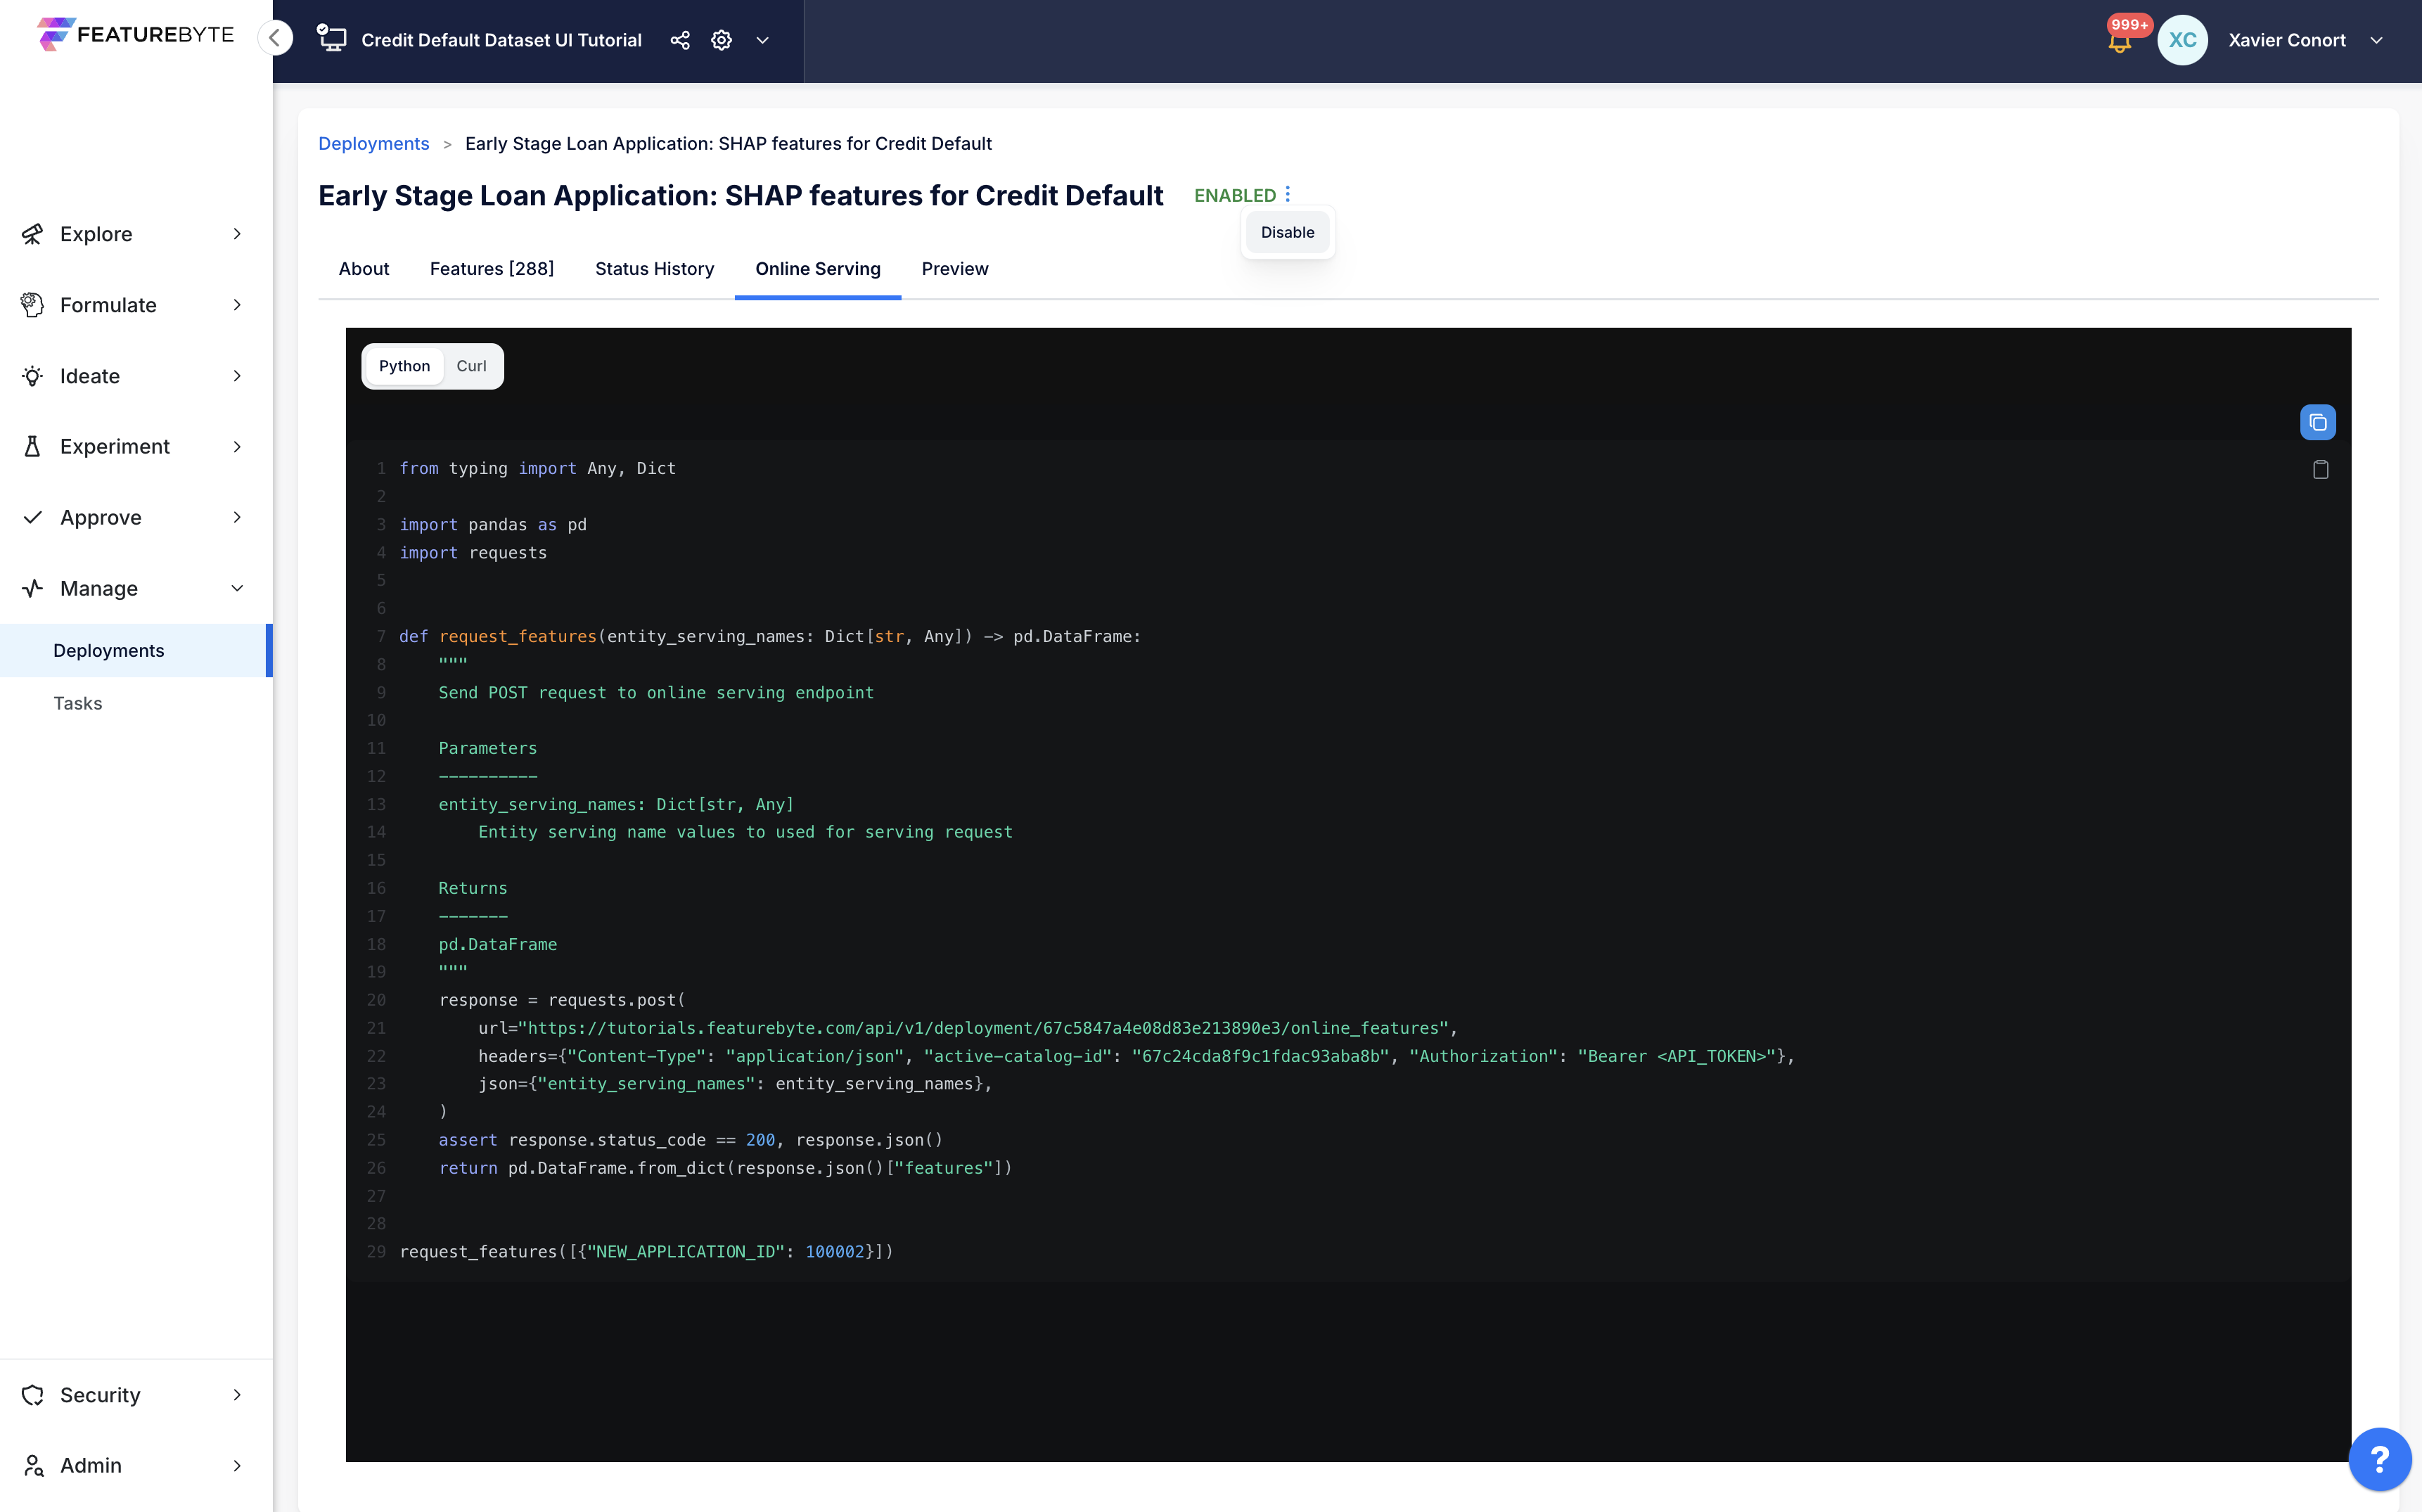Screen dimensions: 2422x1512
Task: Click the Formulate head icon
Action: 33,305
